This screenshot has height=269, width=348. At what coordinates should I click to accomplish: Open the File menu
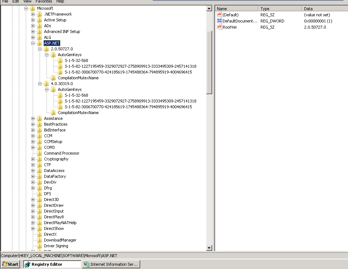coord(5,1)
